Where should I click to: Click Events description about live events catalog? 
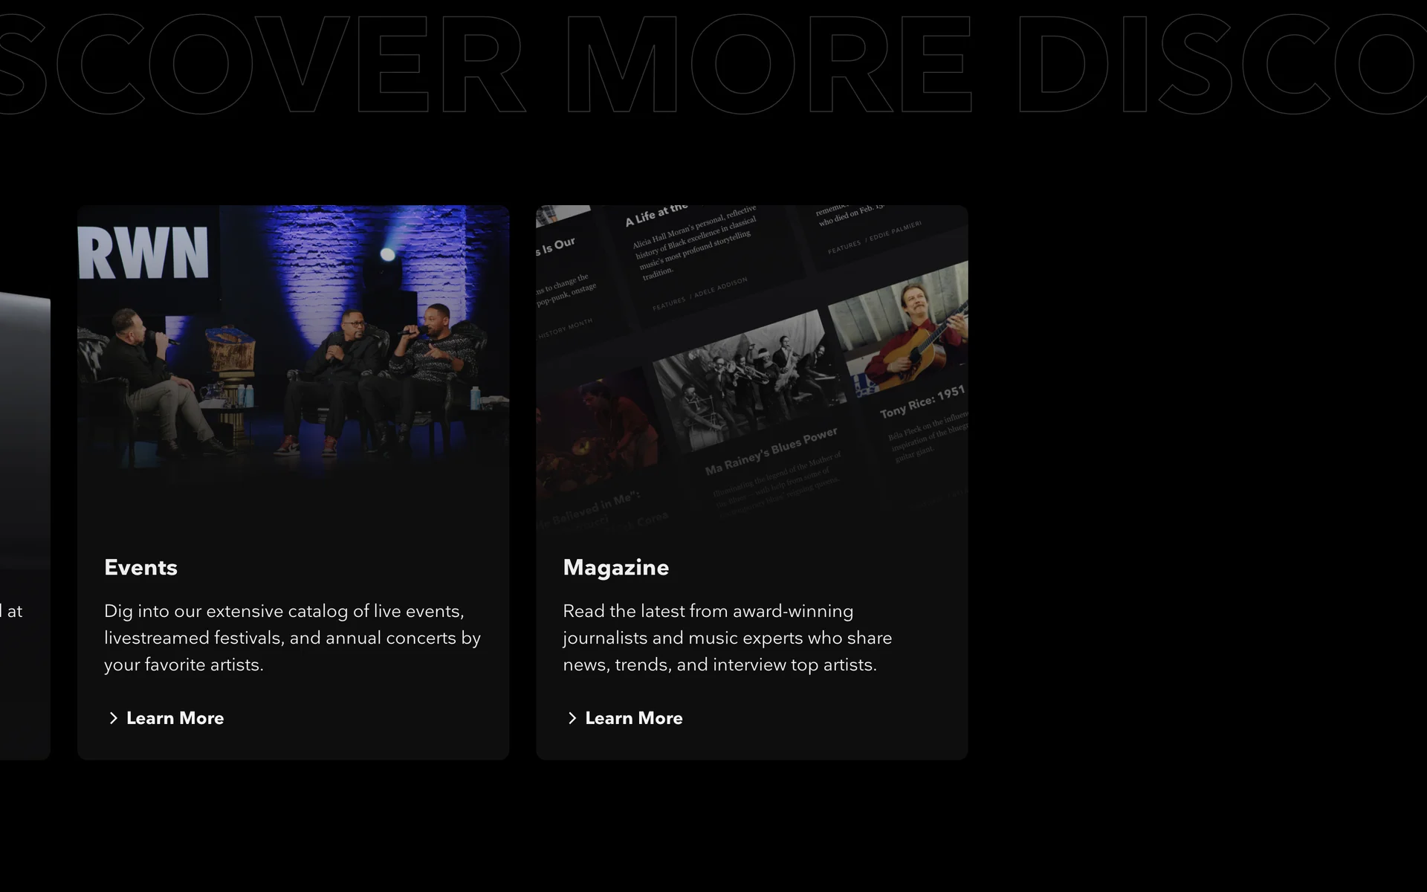tap(292, 637)
